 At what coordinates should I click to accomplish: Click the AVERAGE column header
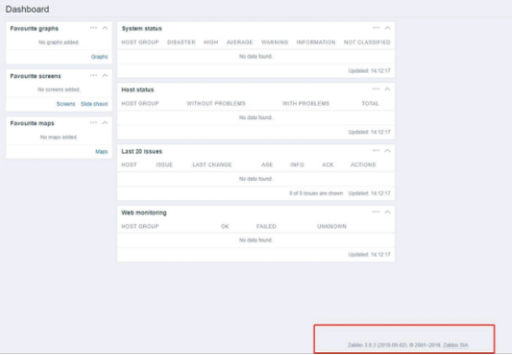pos(240,42)
